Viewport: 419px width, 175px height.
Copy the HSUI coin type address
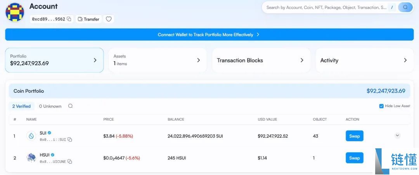(70, 161)
